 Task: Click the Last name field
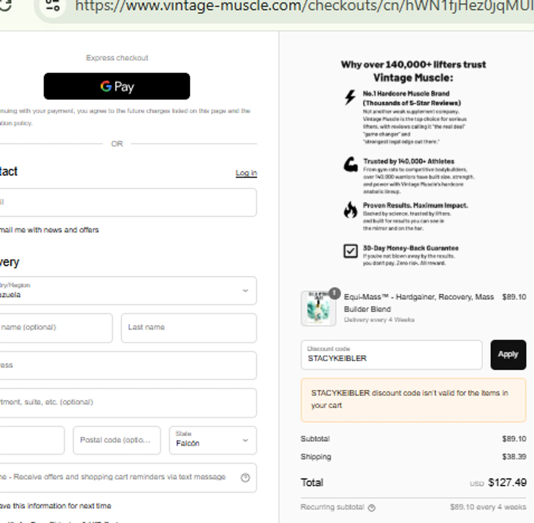point(189,328)
